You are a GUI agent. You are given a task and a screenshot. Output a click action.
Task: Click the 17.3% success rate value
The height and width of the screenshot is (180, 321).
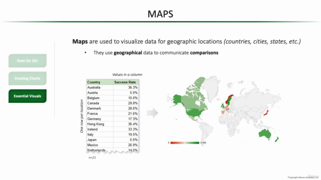click(x=133, y=119)
